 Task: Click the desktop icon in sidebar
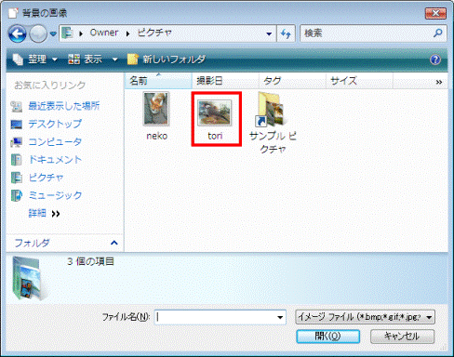point(17,125)
